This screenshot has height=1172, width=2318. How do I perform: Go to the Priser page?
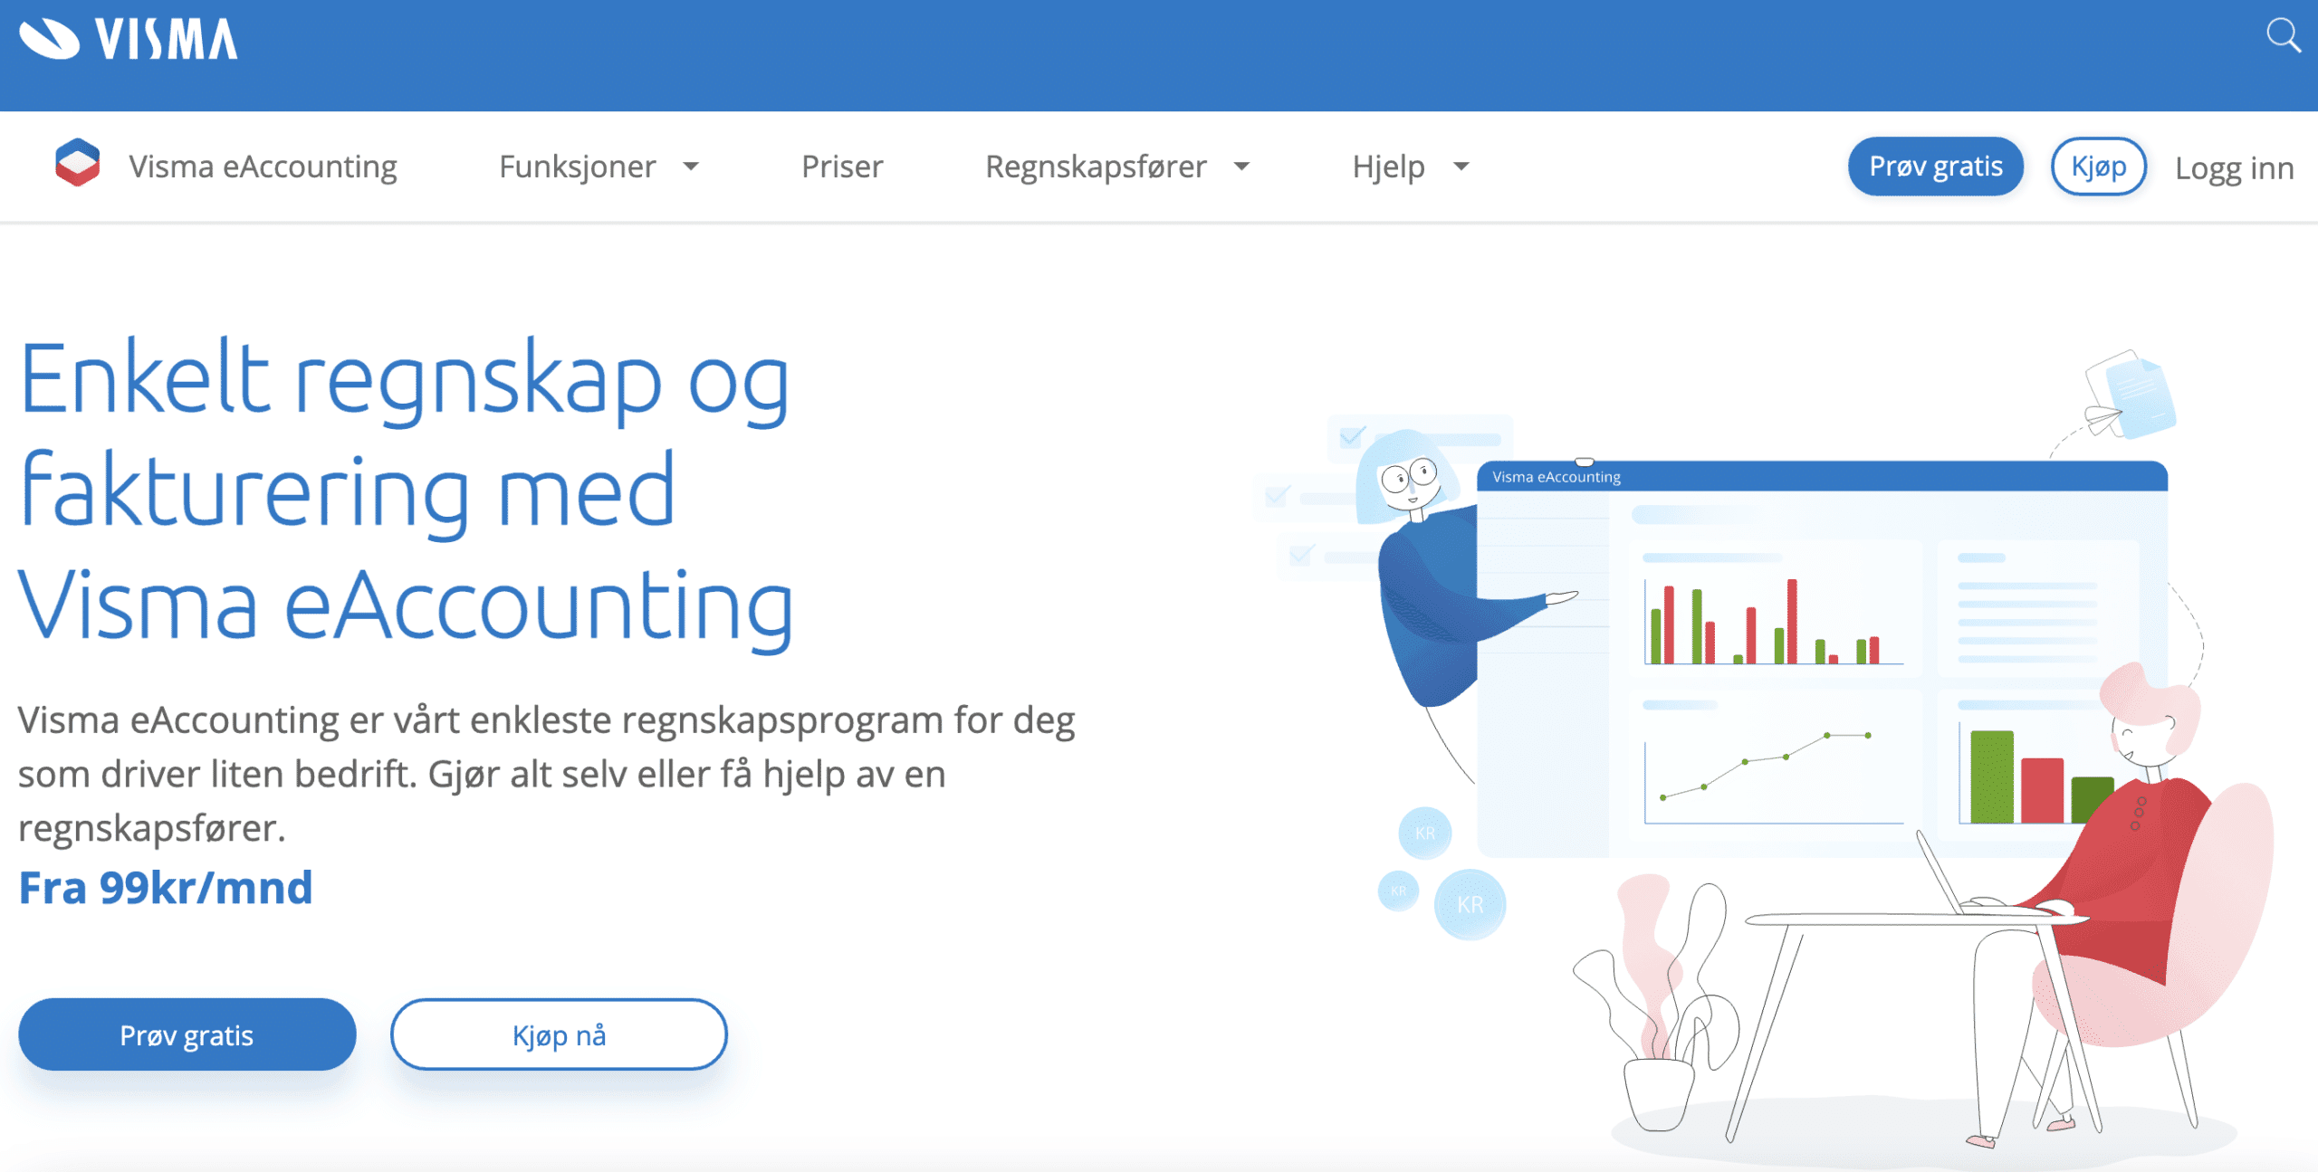click(x=842, y=167)
